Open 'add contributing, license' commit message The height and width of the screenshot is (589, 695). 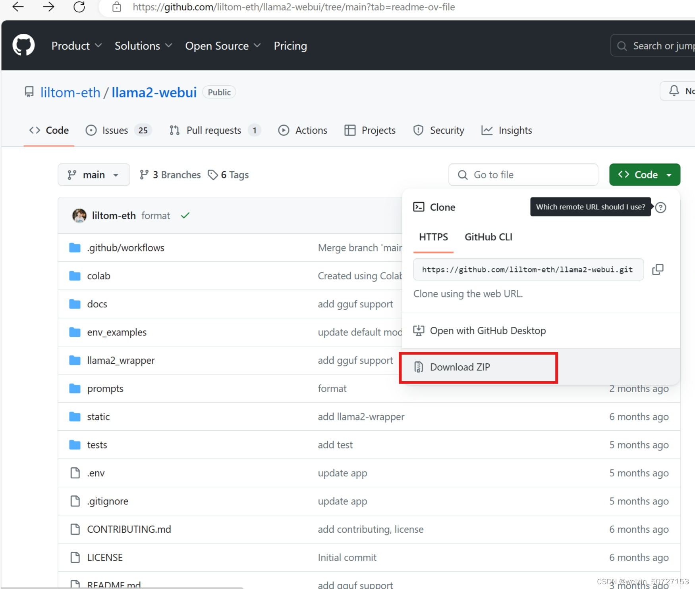coord(371,529)
